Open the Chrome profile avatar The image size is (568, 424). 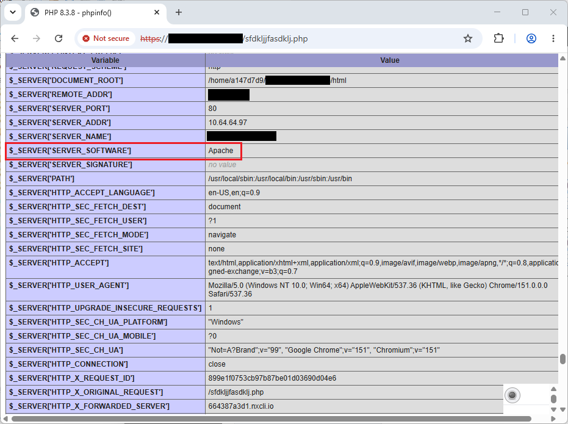531,38
